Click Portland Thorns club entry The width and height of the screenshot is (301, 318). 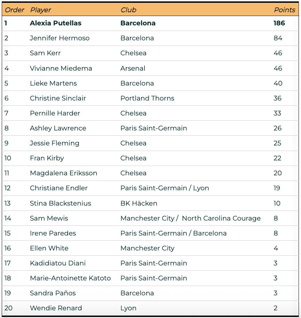pyautogui.click(x=147, y=98)
